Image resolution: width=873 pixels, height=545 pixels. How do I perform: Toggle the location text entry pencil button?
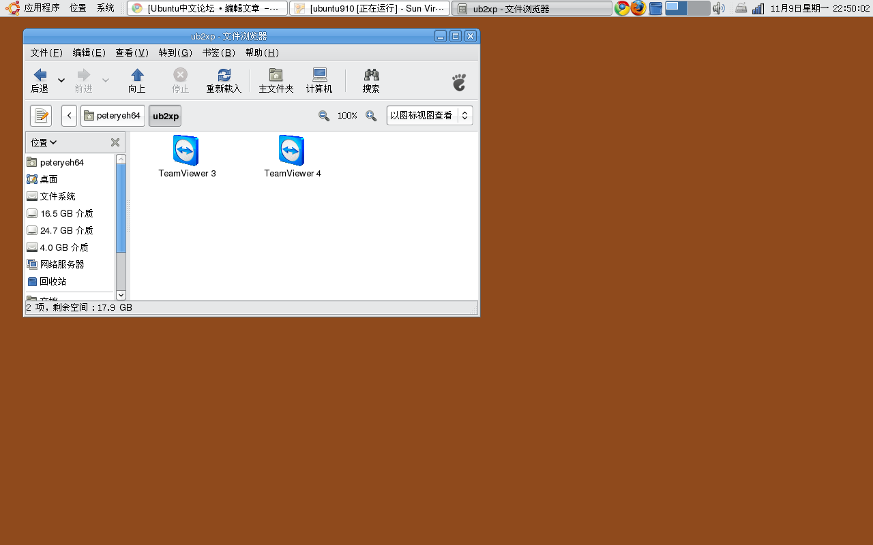click(x=41, y=116)
